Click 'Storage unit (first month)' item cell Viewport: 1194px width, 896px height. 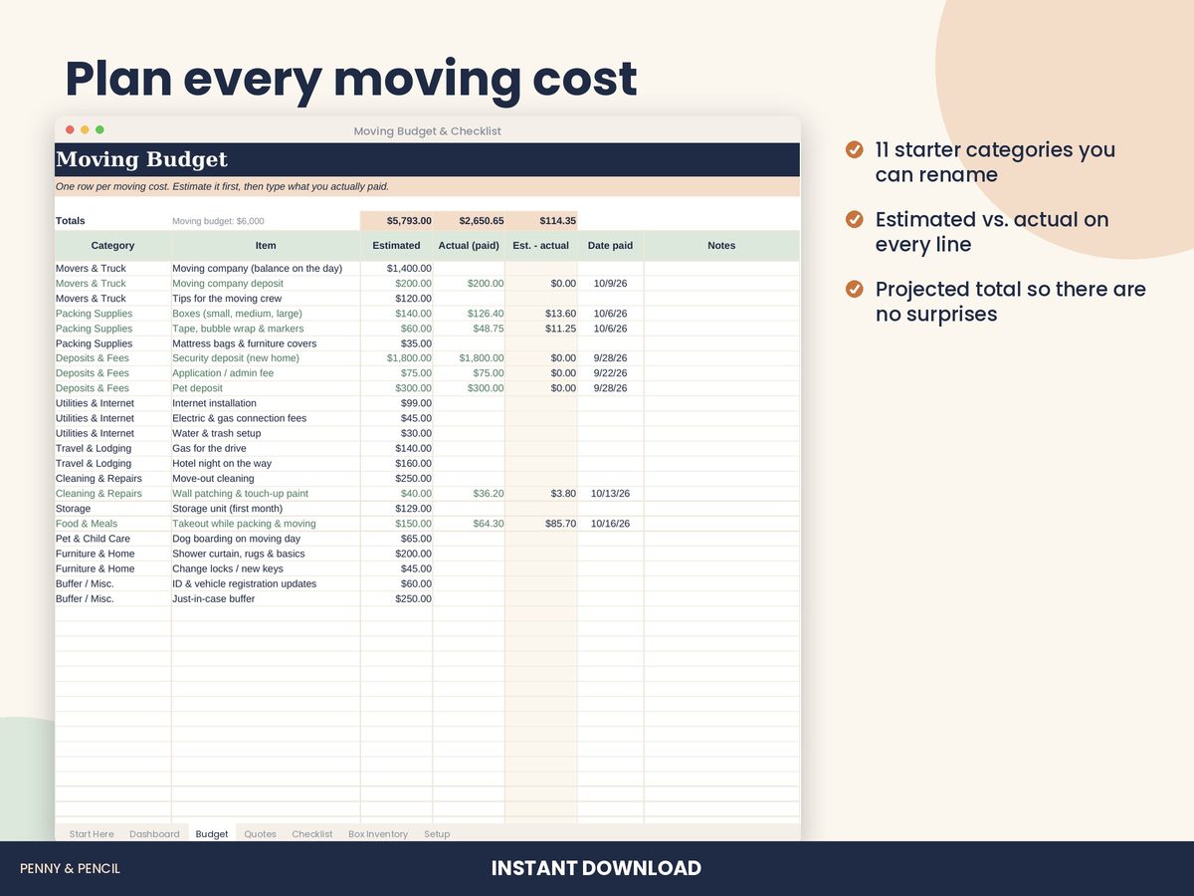coord(266,509)
